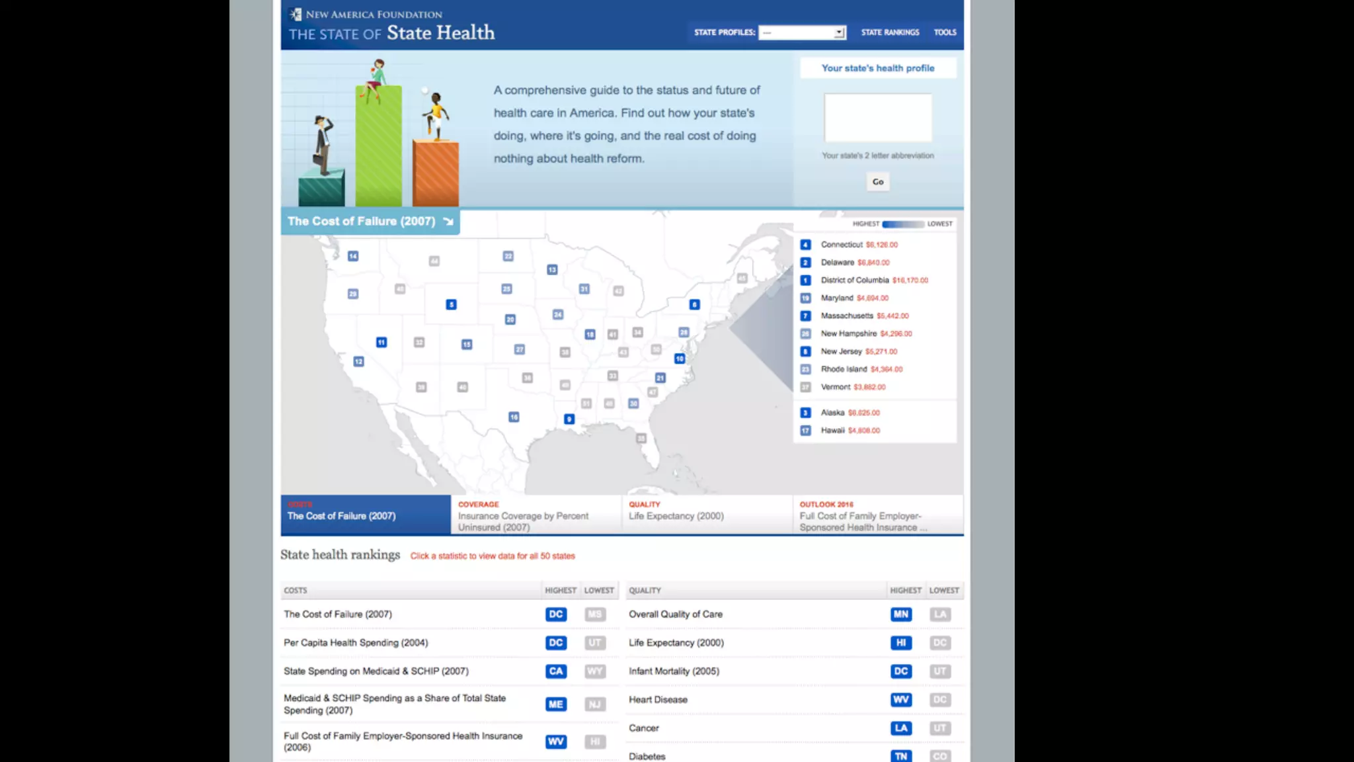Click rank 3 badge beside Alaska
The height and width of the screenshot is (762, 1354).
tap(805, 413)
